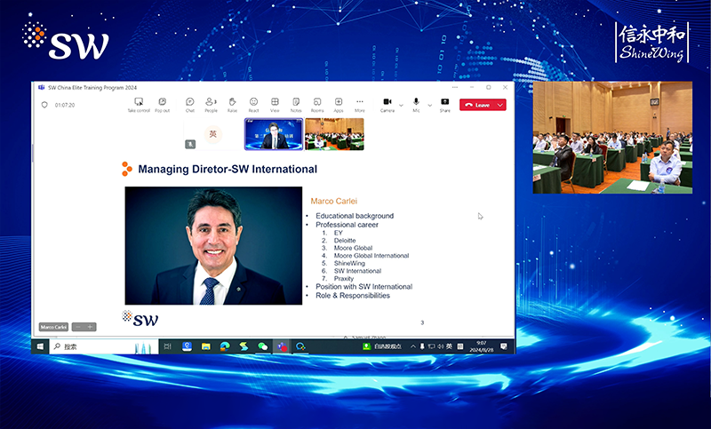Expand the Camera options arrow
This screenshot has height=429, width=711.
point(401,105)
